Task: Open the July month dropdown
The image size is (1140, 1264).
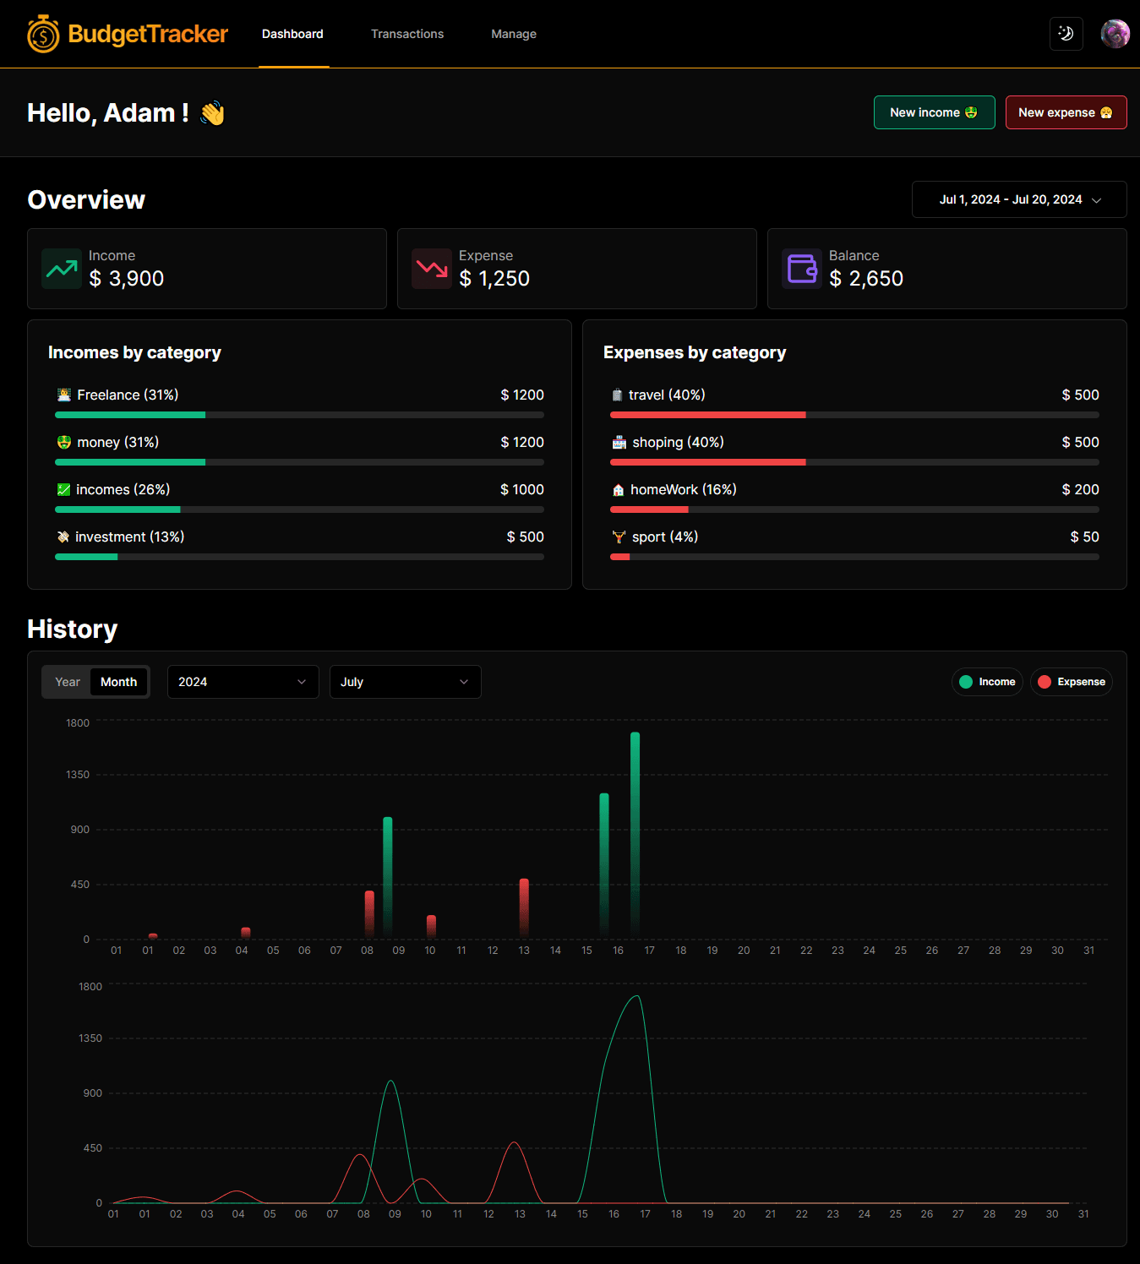Action: pyautogui.click(x=406, y=682)
